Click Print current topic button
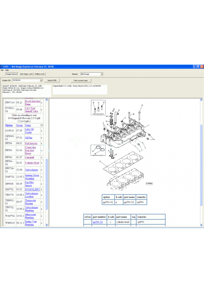Screen dimensions: 204x293 click(81, 81)
